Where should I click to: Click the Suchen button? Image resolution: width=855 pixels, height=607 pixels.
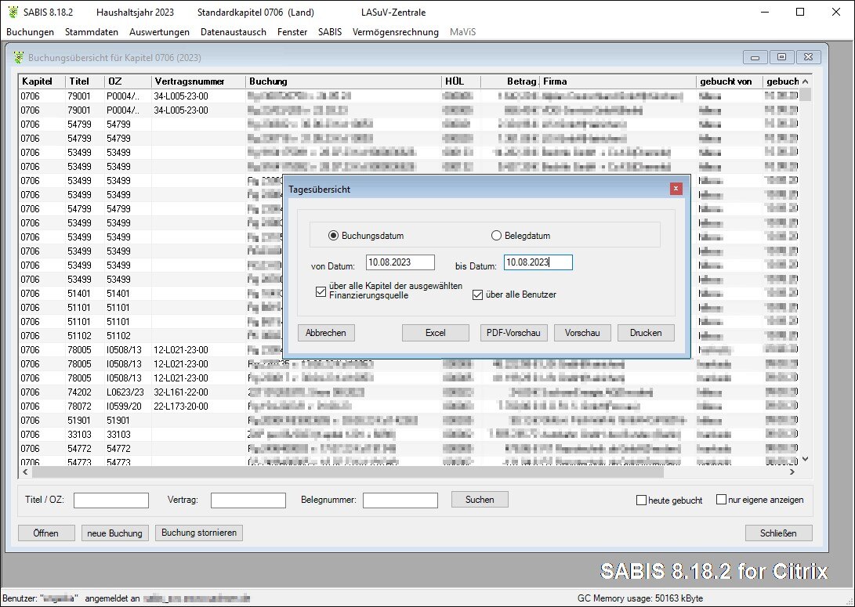480,500
